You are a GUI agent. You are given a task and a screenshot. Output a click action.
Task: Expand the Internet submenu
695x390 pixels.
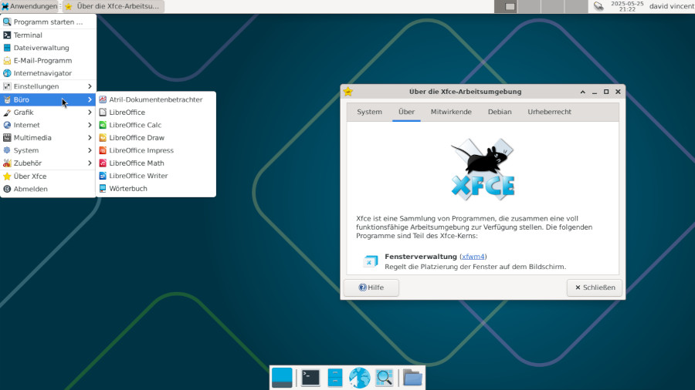click(x=48, y=125)
